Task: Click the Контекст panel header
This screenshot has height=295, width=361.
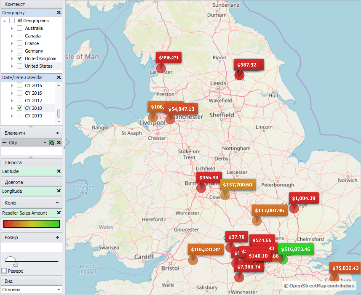Action: point(32,4)
